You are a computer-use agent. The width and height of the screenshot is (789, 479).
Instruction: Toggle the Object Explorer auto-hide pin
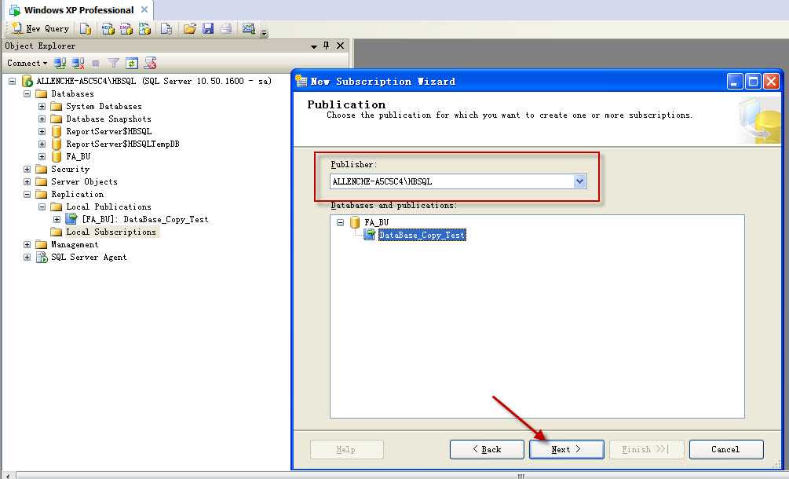click(326, 46)
